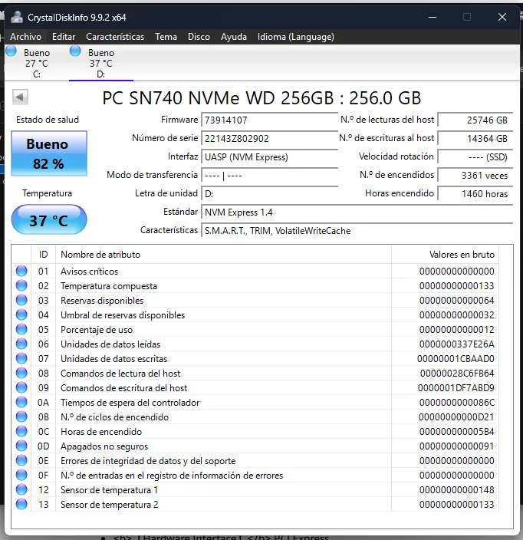Click the blue status orb for drive D:

tap(75, 51)
